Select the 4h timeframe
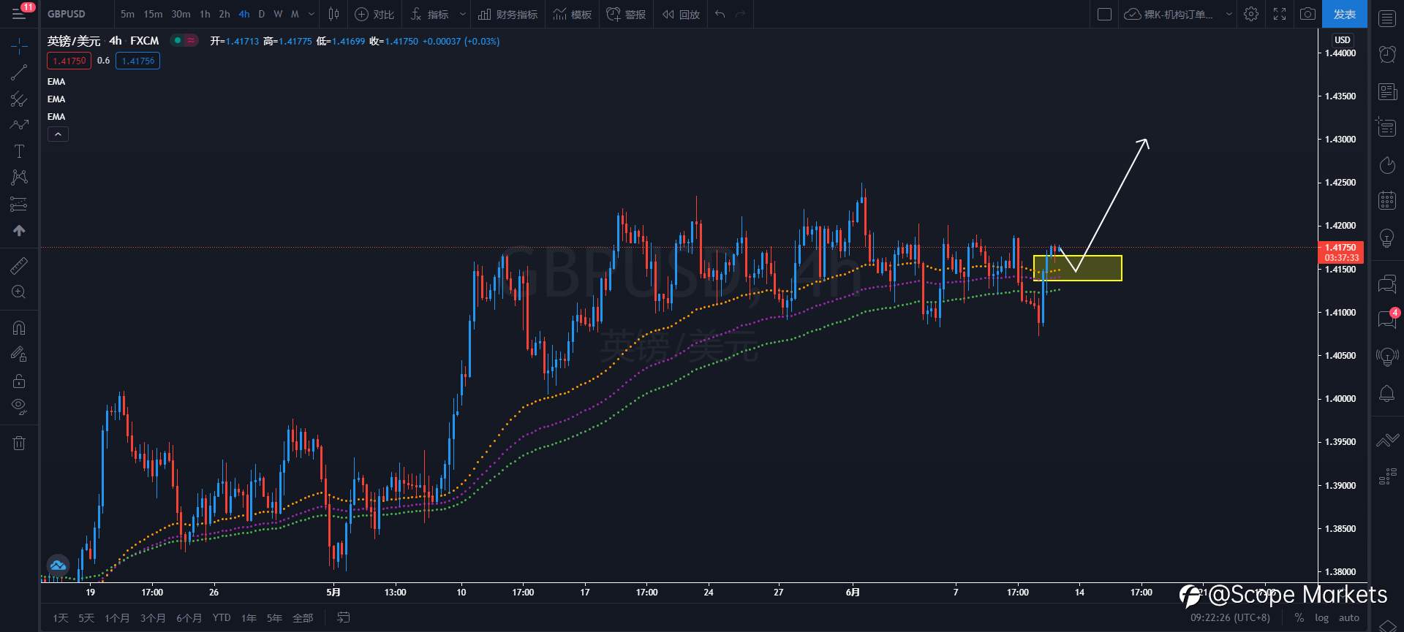 (x=244, y=14)
